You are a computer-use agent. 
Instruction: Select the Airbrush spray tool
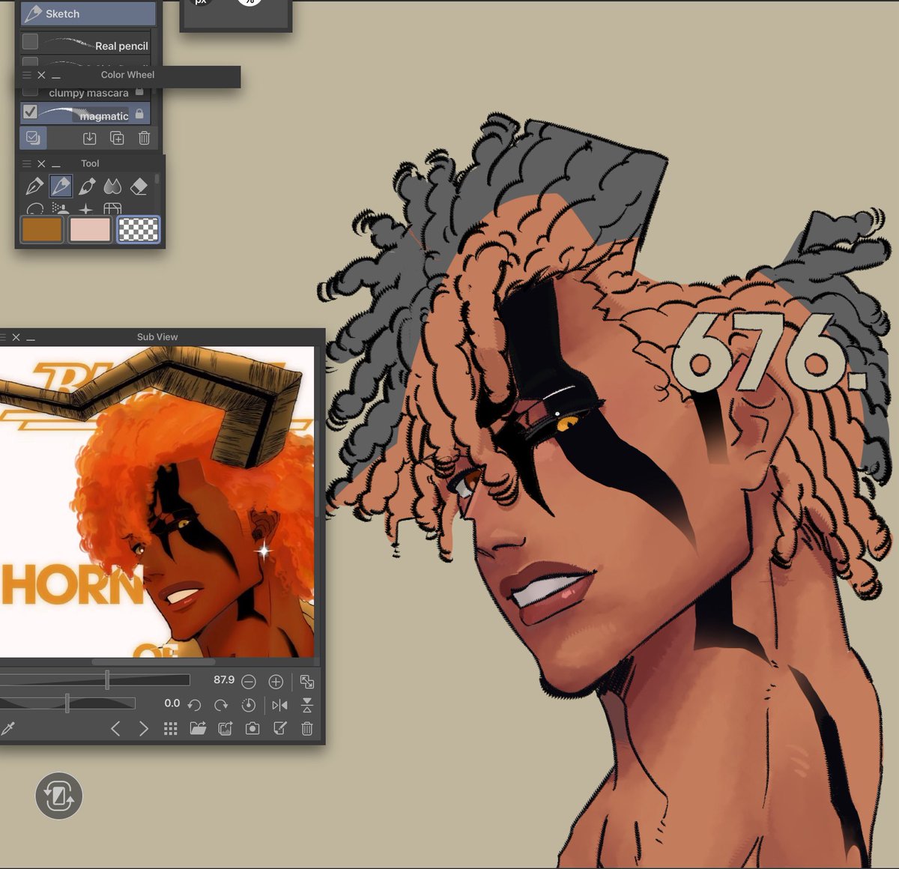[61, 209]
